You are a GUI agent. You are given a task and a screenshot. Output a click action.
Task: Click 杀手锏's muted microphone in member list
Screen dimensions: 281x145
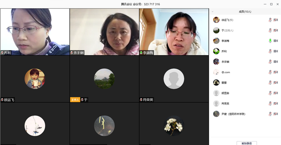tap(270, 62)
